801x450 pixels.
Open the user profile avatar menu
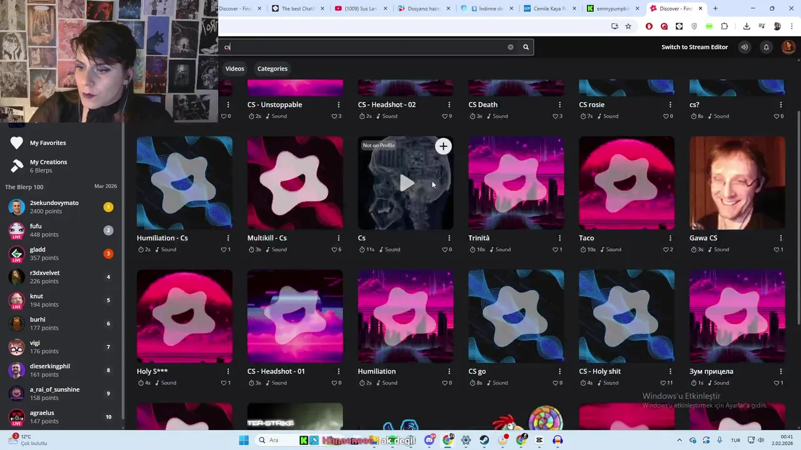(x=788, y=47)
